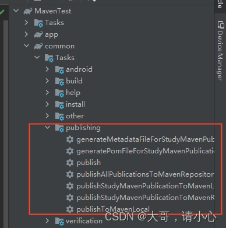The image size is (226, 228).
Task: Collapse the common module node
Action: point(26,45)
